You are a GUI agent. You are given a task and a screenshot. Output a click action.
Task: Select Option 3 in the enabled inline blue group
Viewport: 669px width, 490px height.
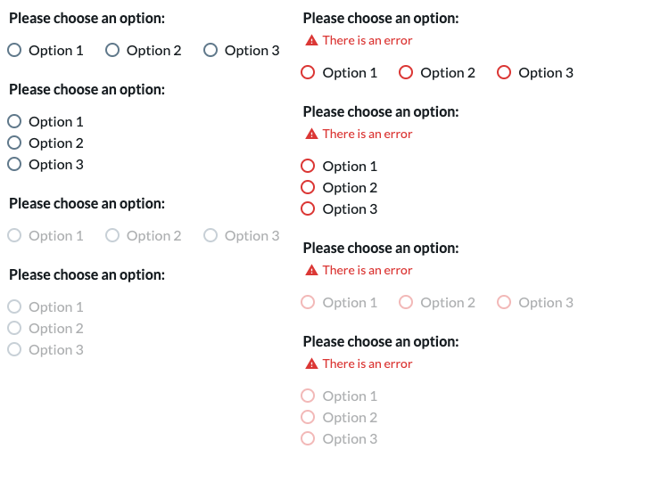[x=211, y=50]
